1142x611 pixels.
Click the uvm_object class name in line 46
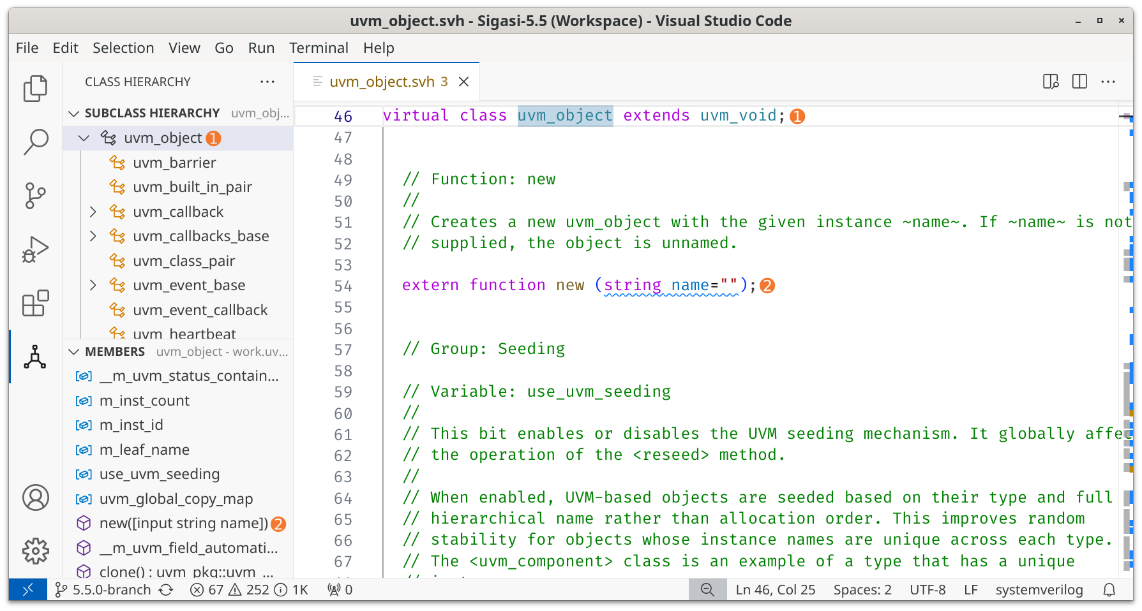pos(565,115)
